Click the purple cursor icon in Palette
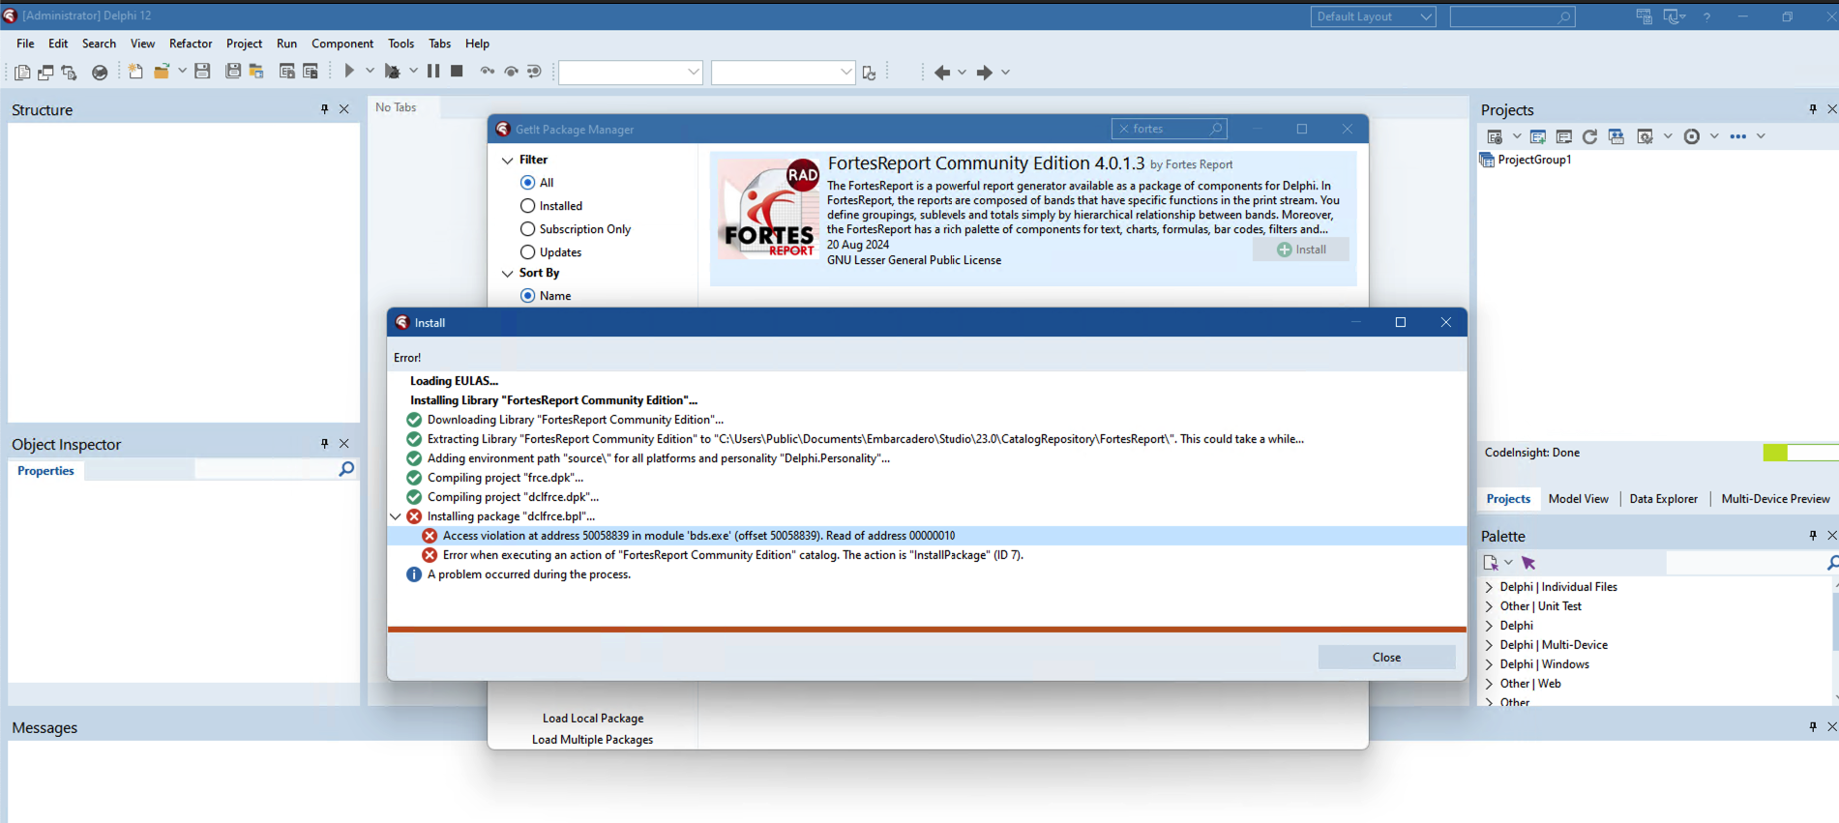Viewport: 1839px width, 823px height. [x=1528, y=563]
